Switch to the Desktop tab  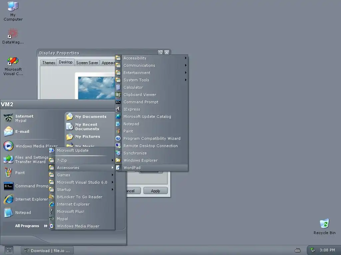click(x=66, y=62)
